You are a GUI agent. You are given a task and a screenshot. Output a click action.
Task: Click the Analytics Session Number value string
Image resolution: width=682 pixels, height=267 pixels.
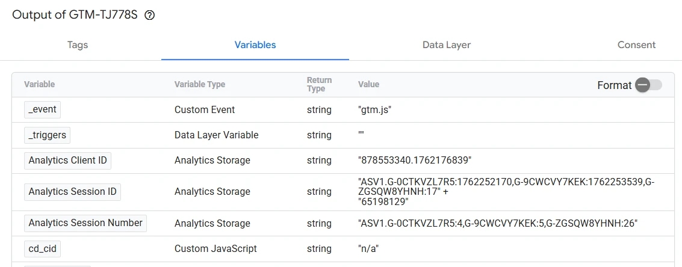click(497, 224)
